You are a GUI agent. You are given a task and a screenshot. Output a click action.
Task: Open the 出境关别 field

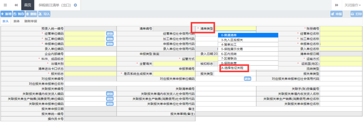[x=90, y=64]
